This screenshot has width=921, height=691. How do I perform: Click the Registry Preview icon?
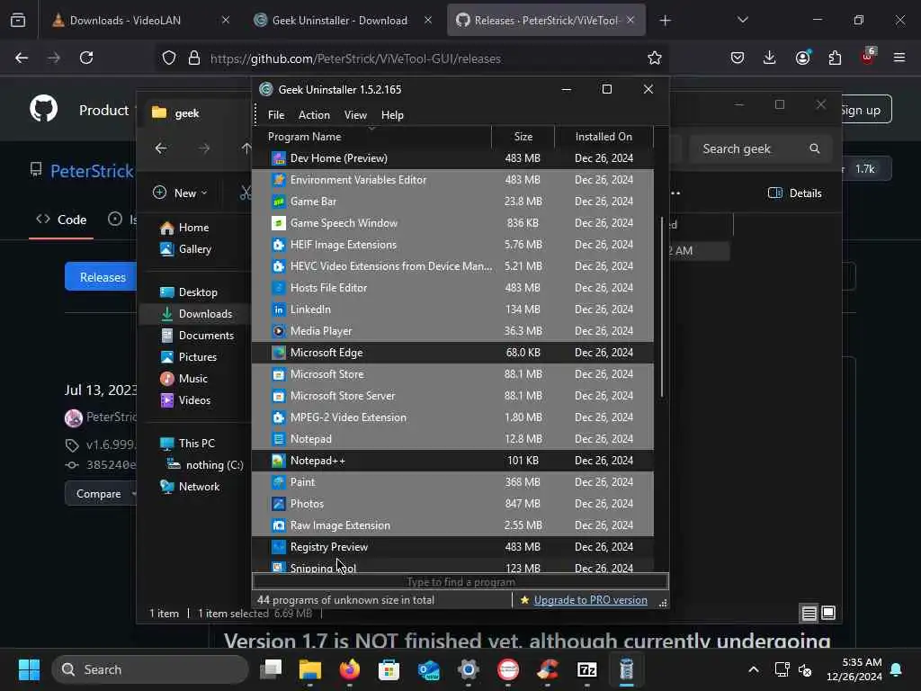click(x=279, y=547)
